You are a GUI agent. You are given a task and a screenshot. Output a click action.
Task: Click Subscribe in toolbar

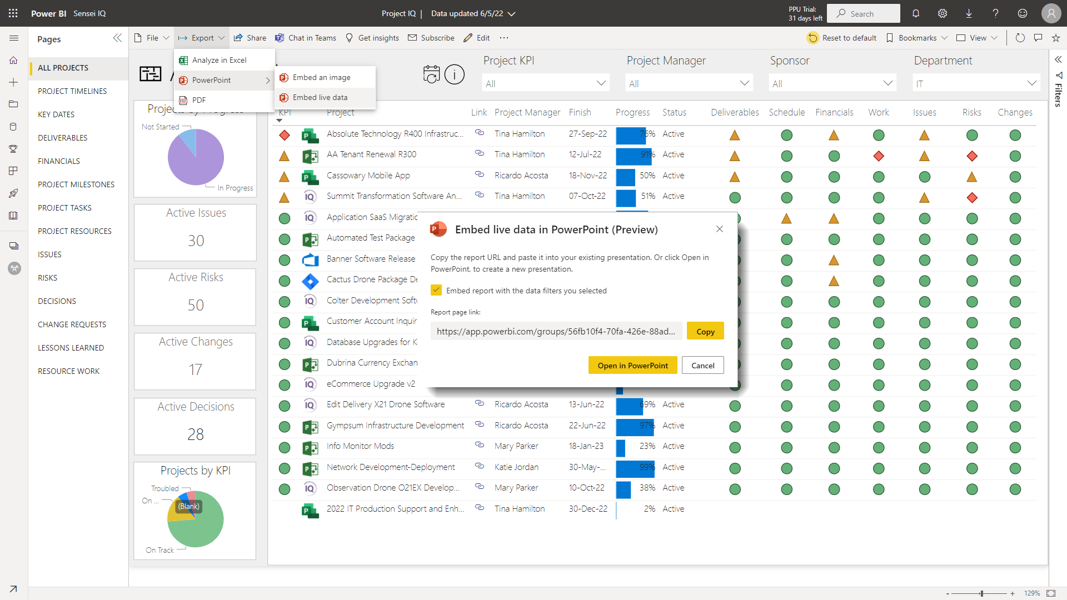431,38
